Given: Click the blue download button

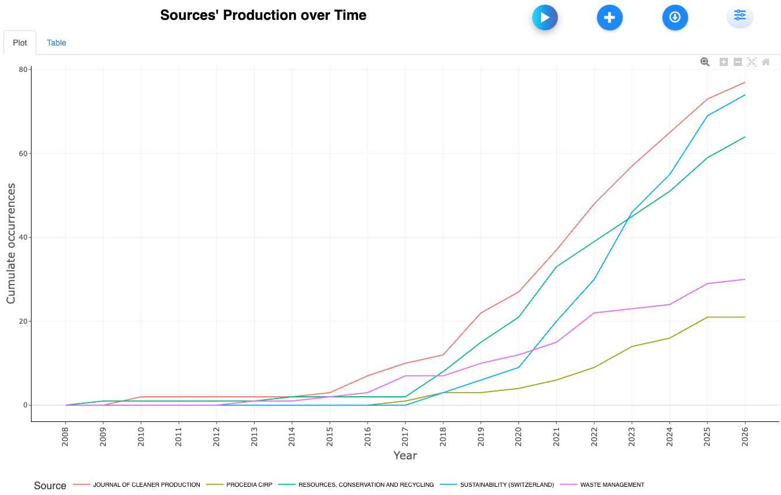Looking at the screenshot, I should tap(675, 18).
